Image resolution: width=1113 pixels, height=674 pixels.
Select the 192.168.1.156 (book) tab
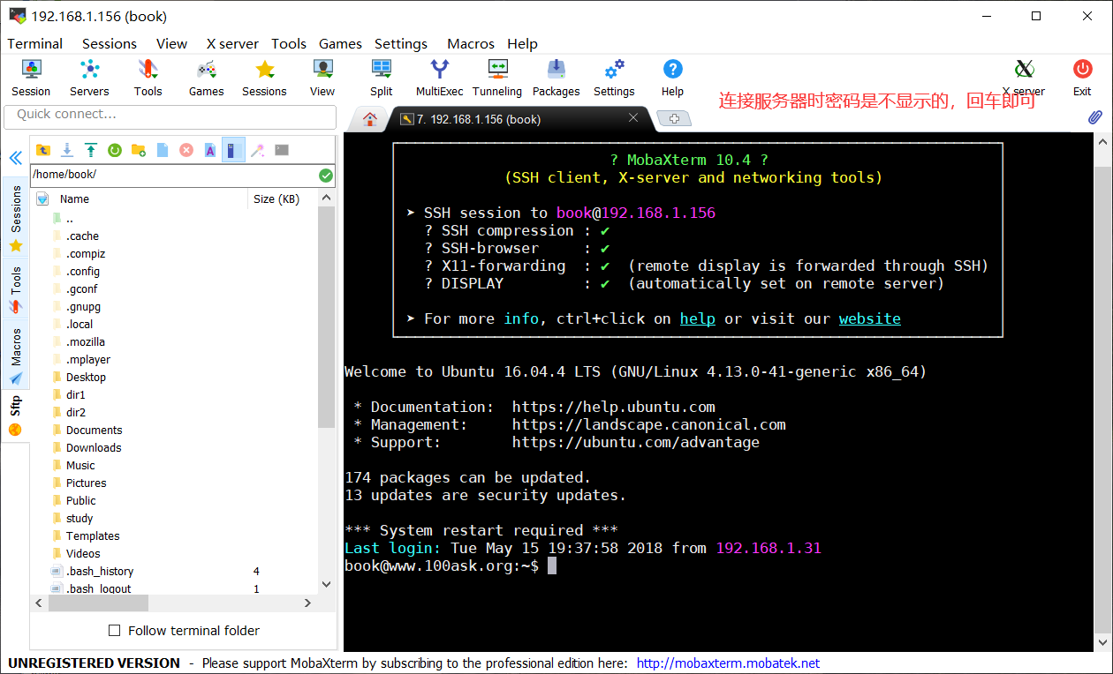(519, 119)
